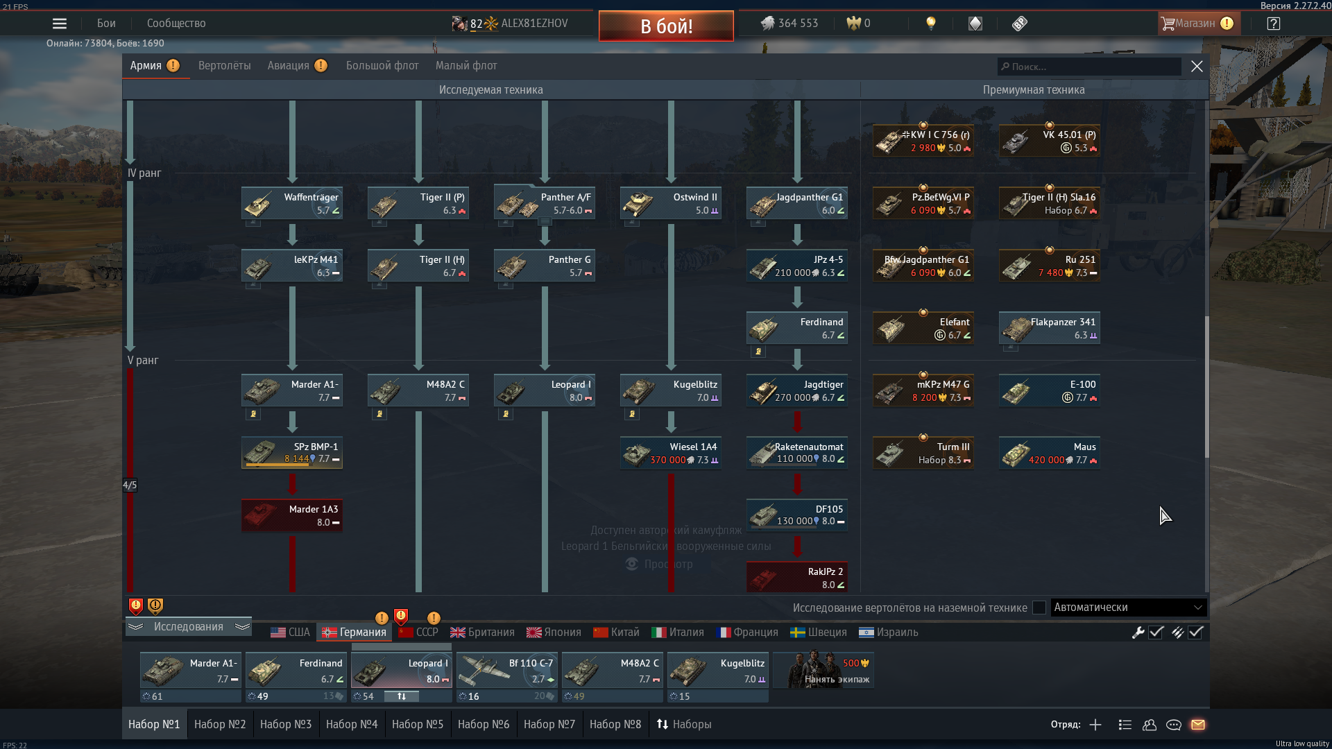This screenshot has height=749, width=1332.
Task: Click the Silver Lions balance 364 553
Action: point(789,24)
